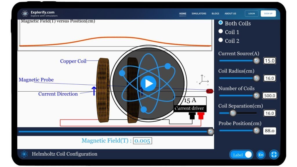Select the Both Coils option
The image size is (297, 167).
[221, 22]
